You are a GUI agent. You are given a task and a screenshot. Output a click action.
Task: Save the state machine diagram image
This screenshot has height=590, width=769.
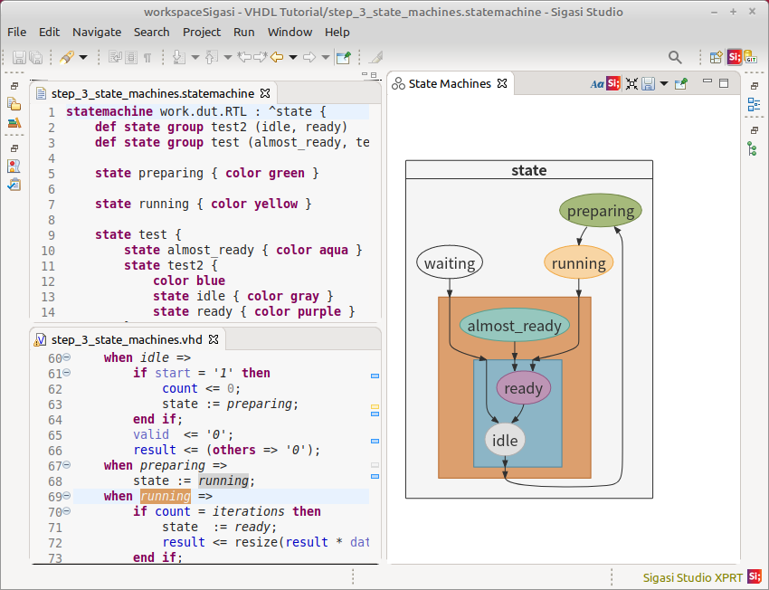[648, 84]
